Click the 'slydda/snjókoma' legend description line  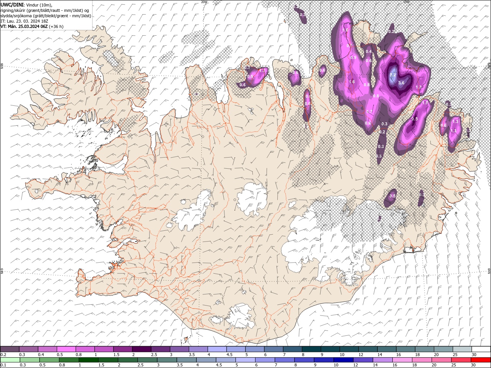tap(46, 16)
